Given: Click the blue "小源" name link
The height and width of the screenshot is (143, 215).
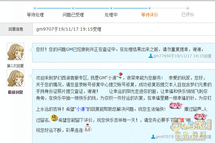Looking at the screenshot, I should [81, 109].
